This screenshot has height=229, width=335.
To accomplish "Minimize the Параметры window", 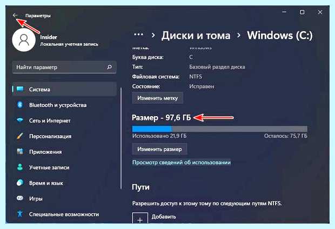I will click(284, 12).
